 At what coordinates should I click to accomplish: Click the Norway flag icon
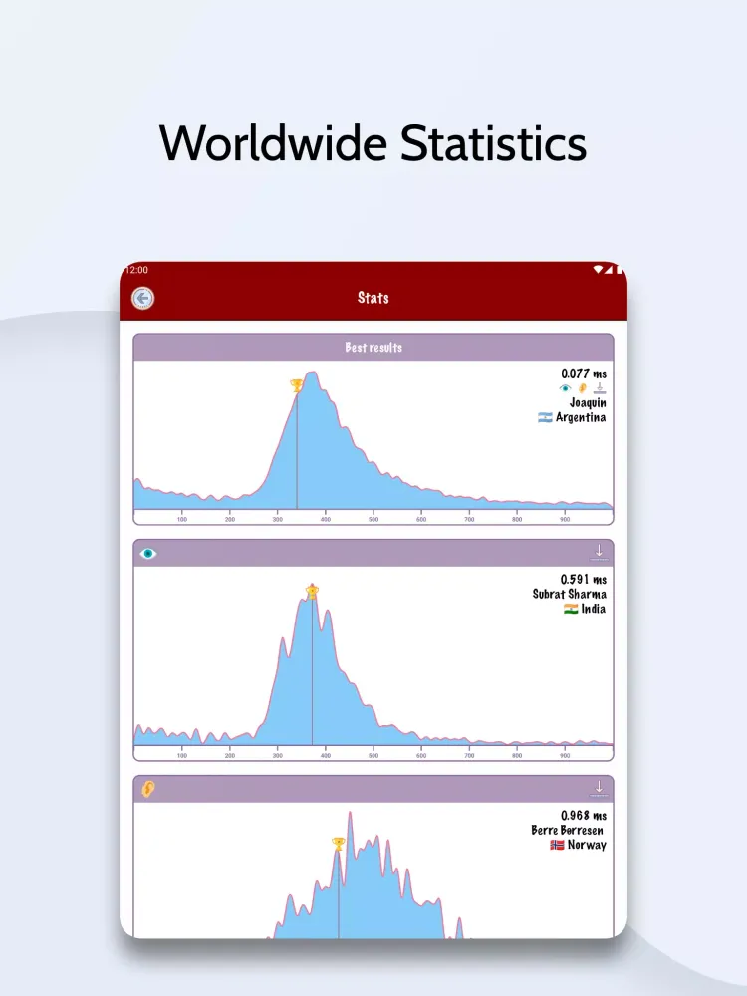click(x=557, y=845)
